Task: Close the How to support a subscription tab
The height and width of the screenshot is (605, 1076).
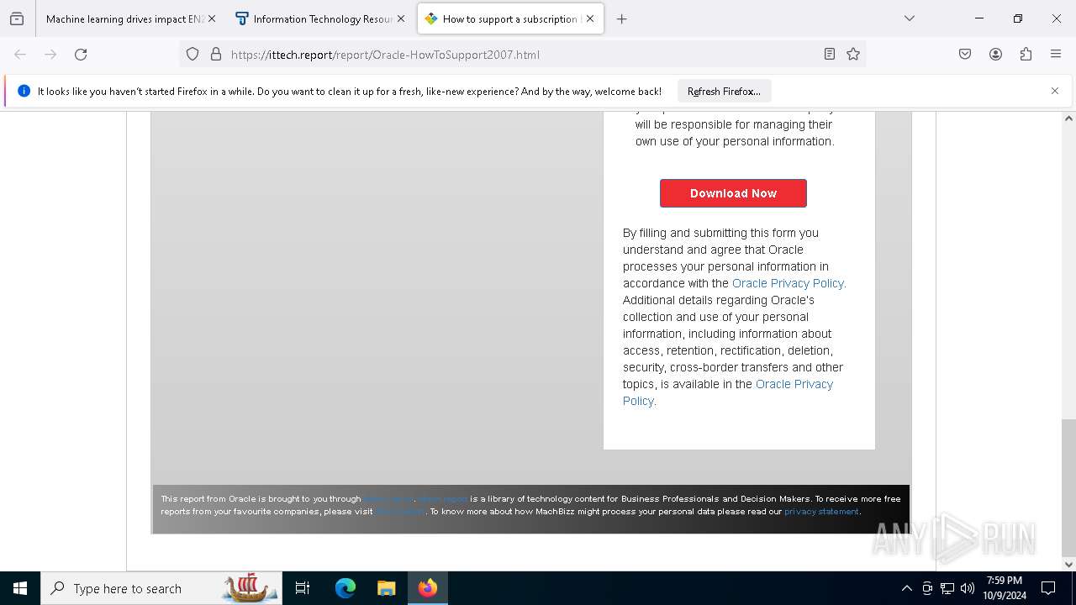Action: [x=590, y=18]
